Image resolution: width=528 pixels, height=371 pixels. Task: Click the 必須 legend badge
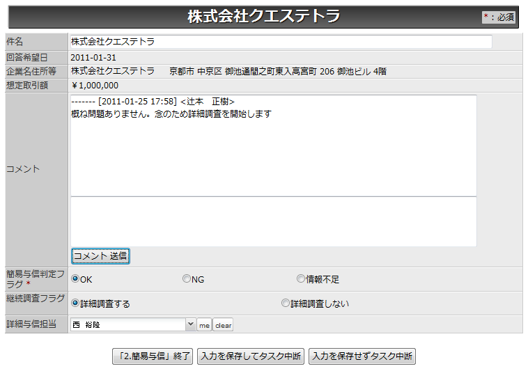(499, 17)
